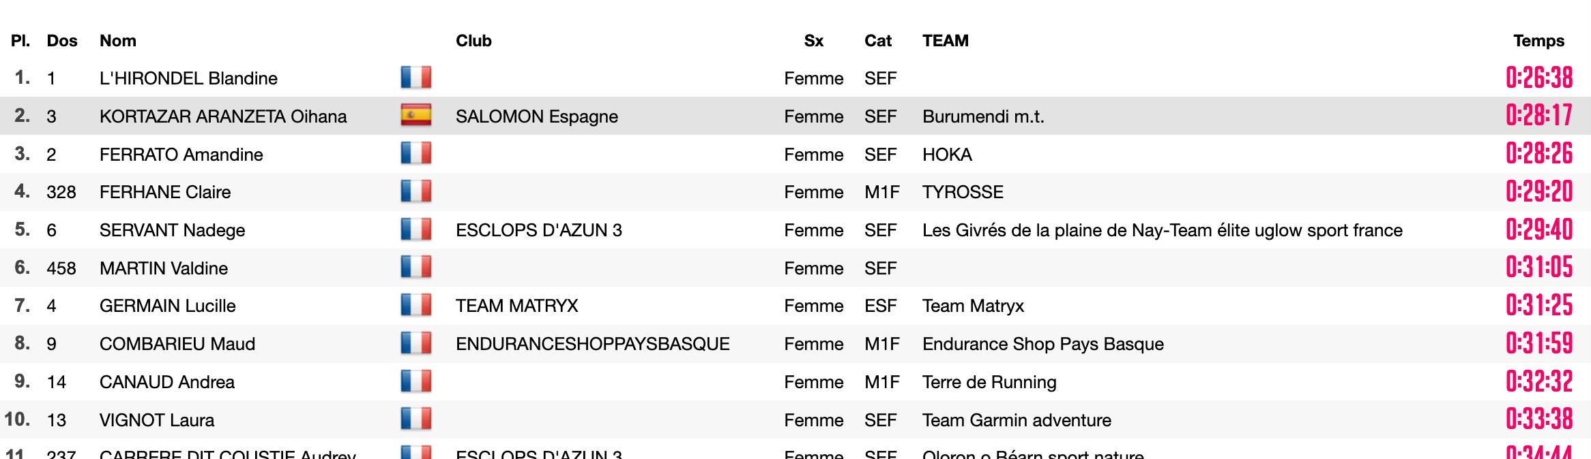
Task: Sort by the Temps column header
Action: point(1538,41)
